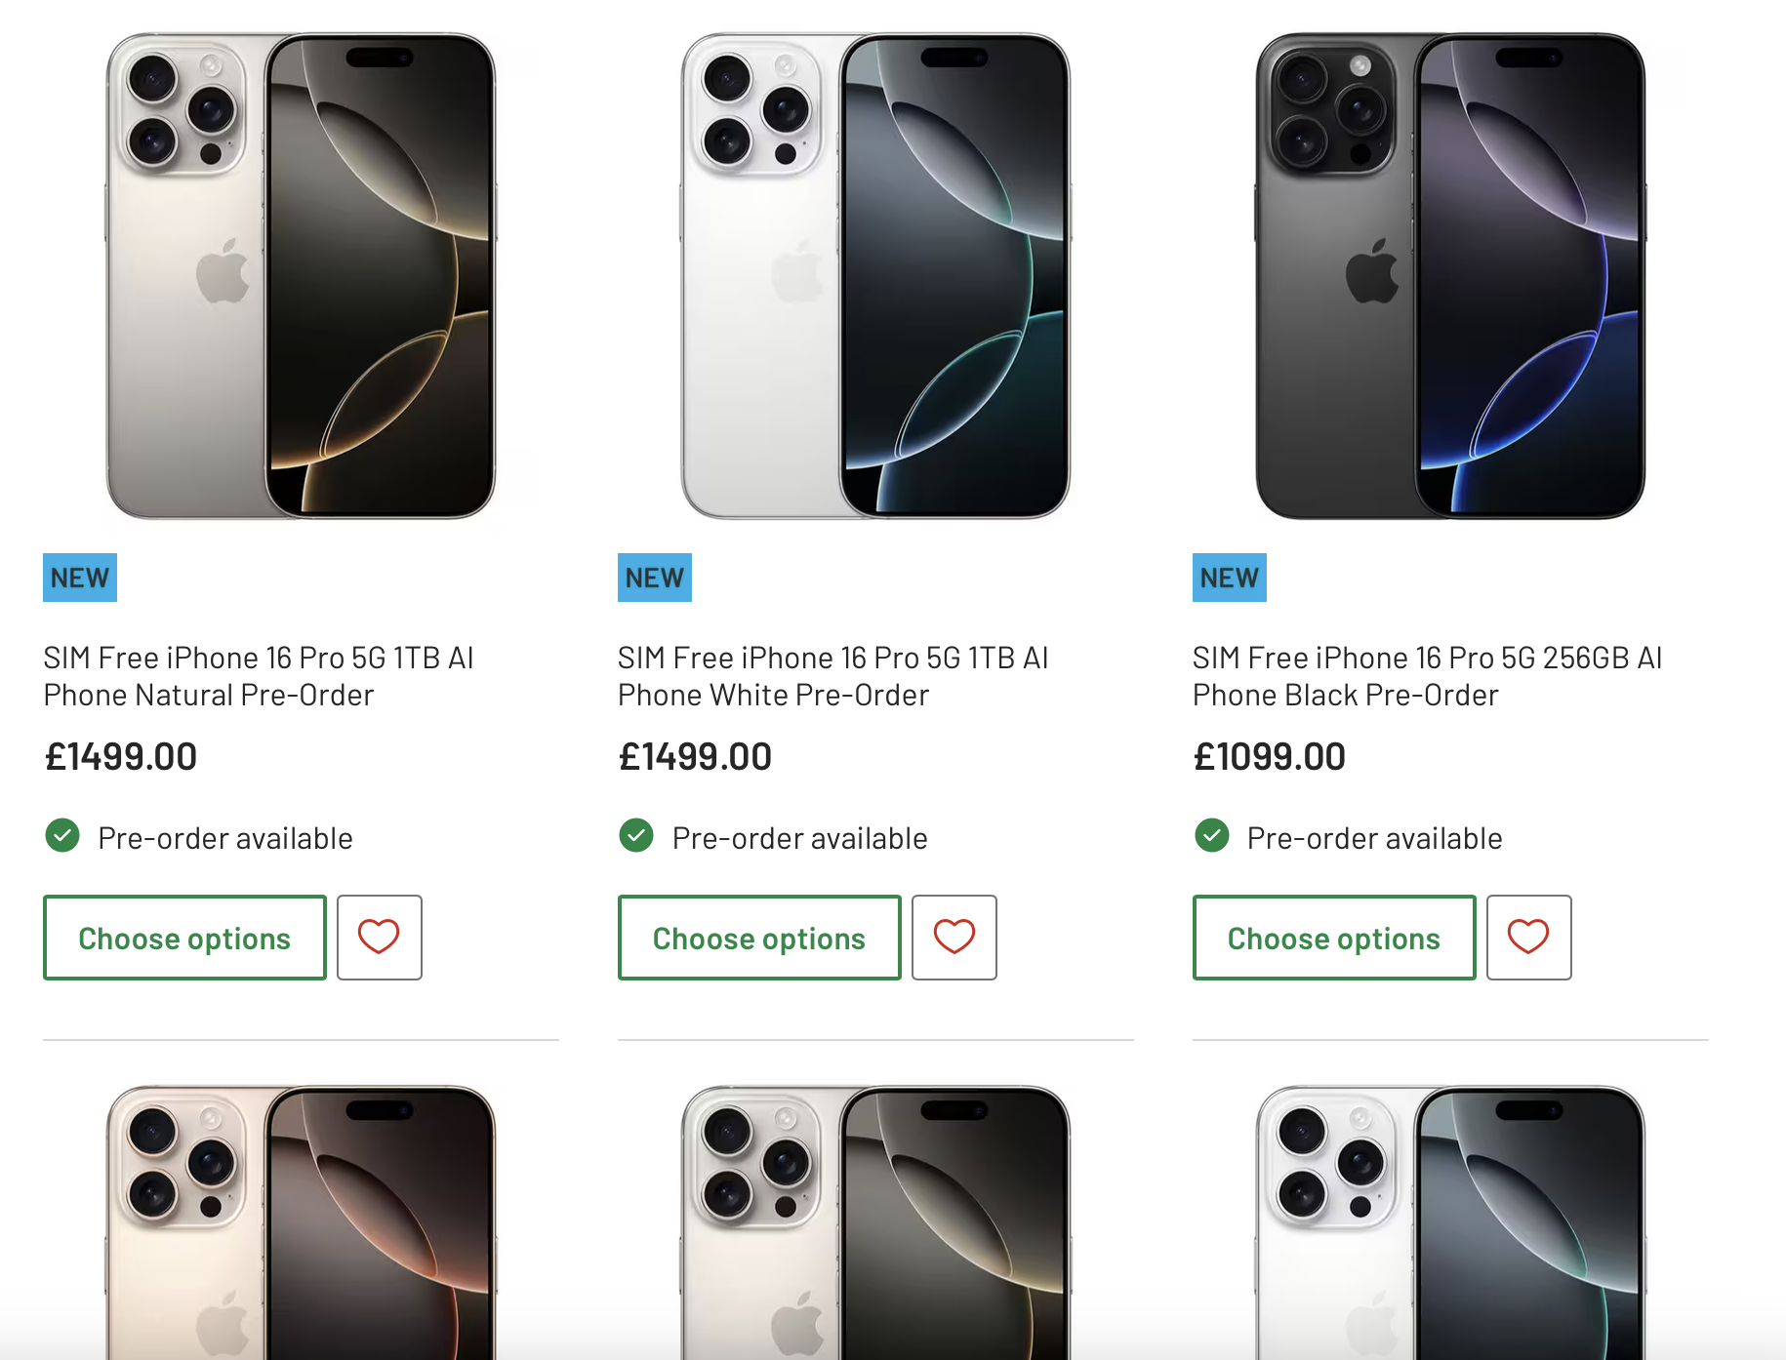Add Natural 1TB iPhone to wishlist

(x=379, y=937)
